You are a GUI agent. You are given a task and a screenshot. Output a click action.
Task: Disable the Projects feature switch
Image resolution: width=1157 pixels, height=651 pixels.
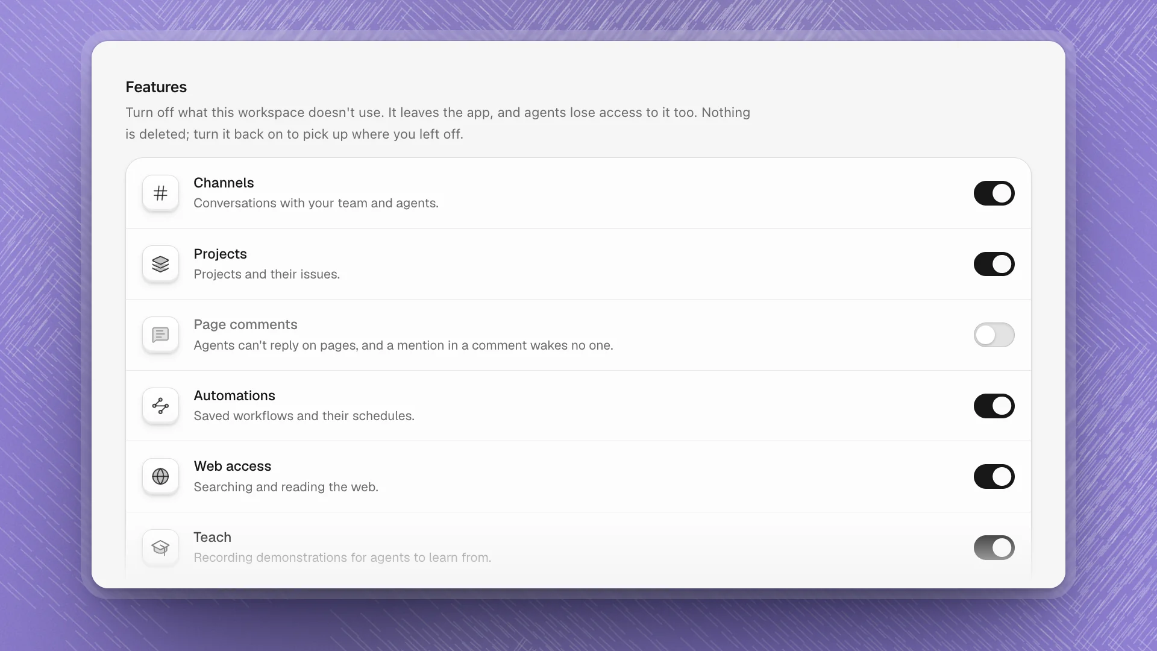coord(994,264)
